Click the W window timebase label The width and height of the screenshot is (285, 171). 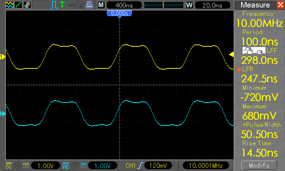point(189,5)
